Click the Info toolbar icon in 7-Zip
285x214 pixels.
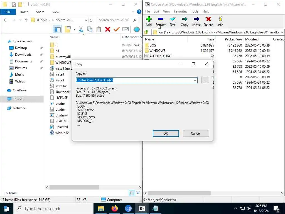(x=220, y=21)
